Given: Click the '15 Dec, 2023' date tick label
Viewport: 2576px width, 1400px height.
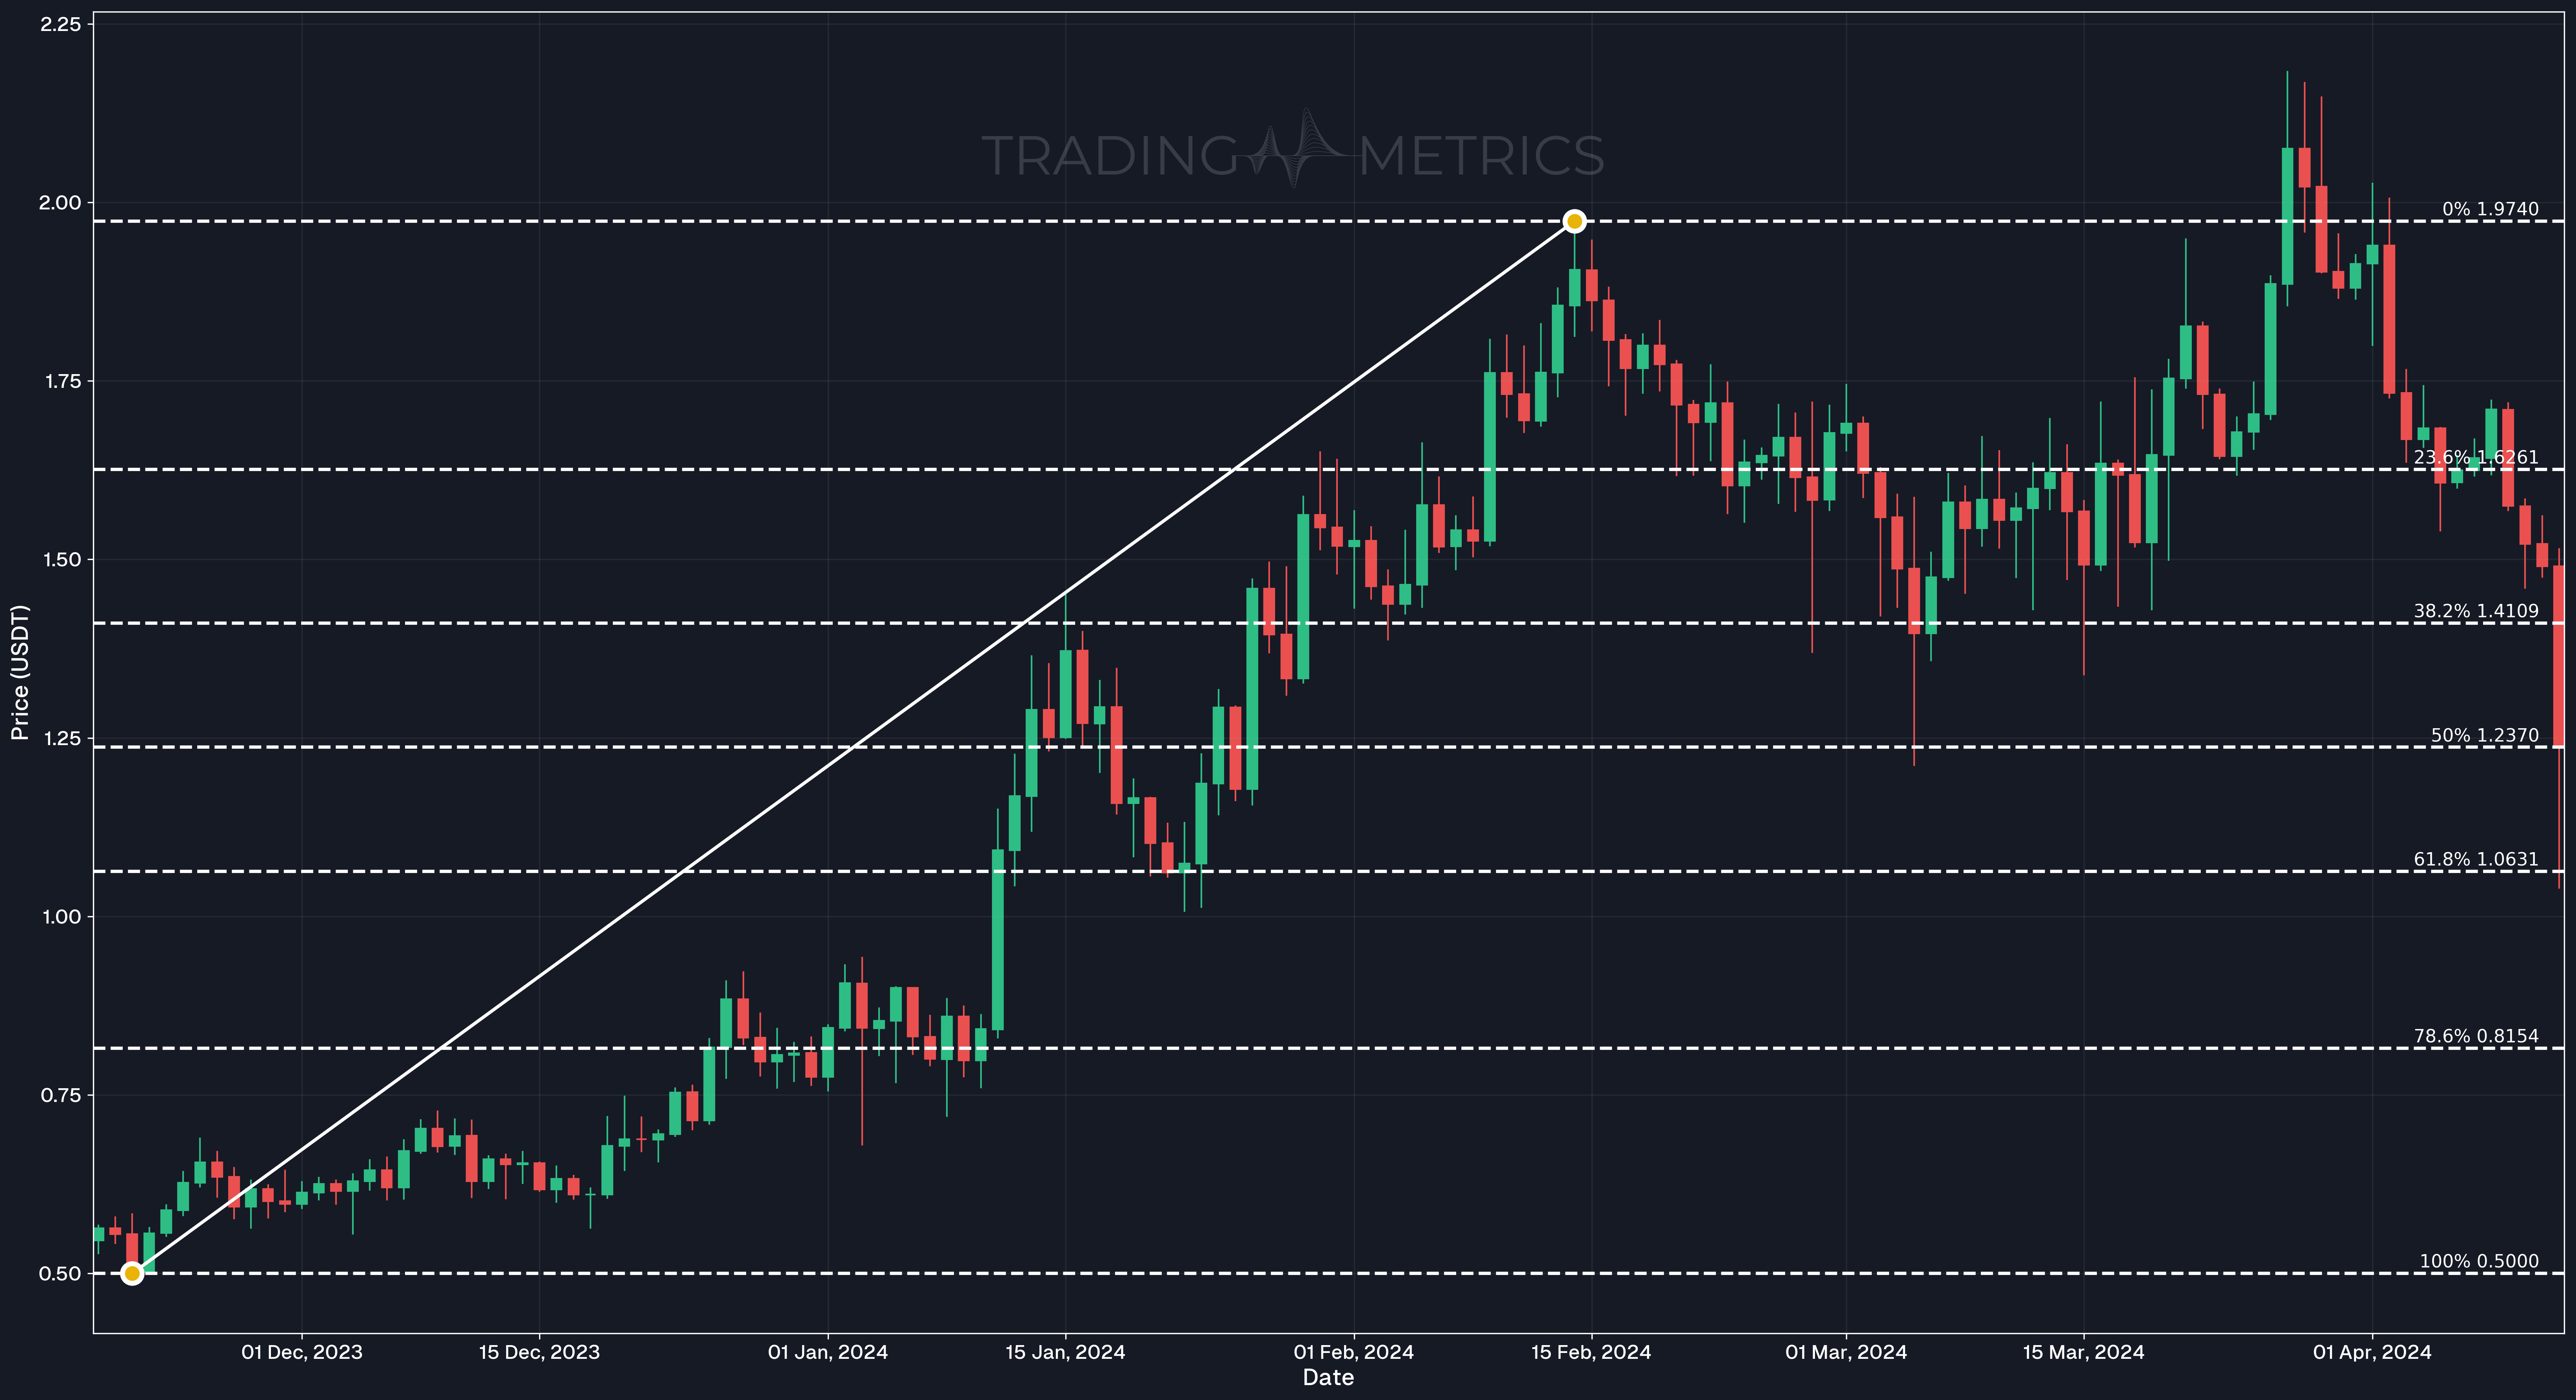Looking at the screenshot, I should (539, 1353).
